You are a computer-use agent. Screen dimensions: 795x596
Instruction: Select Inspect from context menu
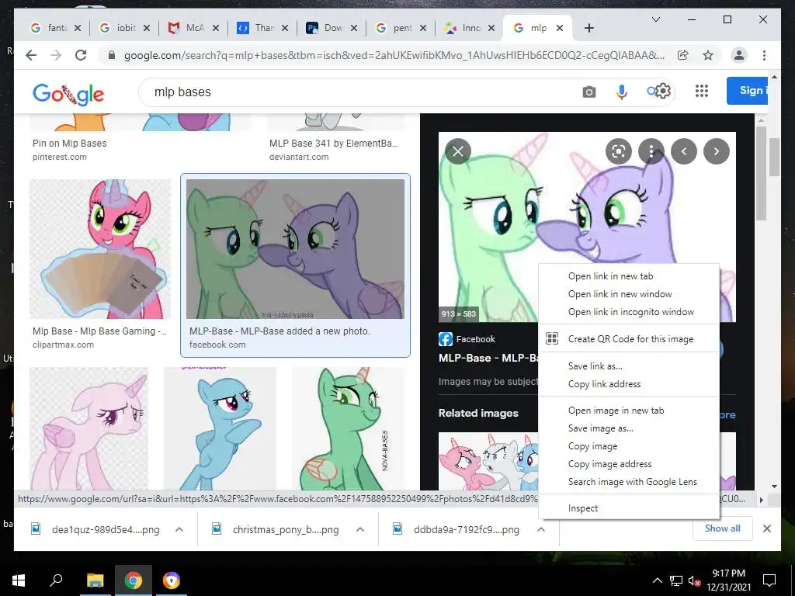click(629, 508)
